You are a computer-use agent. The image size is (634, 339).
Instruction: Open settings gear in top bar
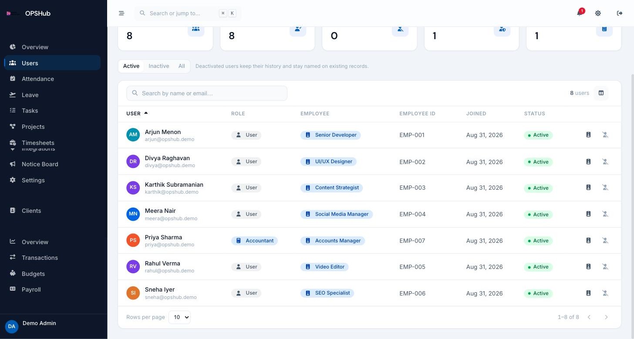pyautogui.click(x=598, y=13)
